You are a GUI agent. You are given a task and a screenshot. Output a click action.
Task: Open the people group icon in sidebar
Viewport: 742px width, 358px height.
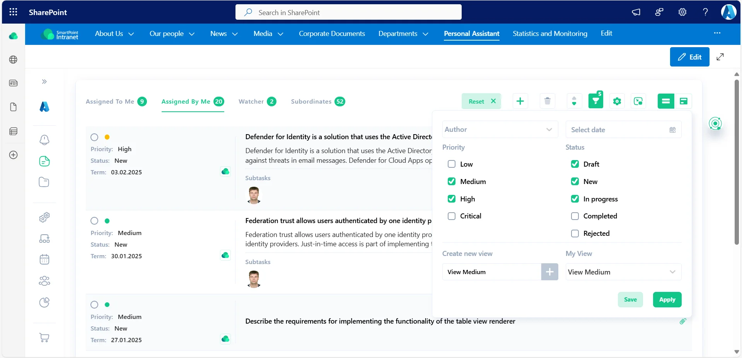(44, 281)
